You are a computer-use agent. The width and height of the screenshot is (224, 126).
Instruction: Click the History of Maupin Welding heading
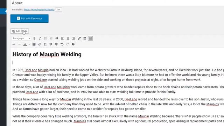point(47,54)
